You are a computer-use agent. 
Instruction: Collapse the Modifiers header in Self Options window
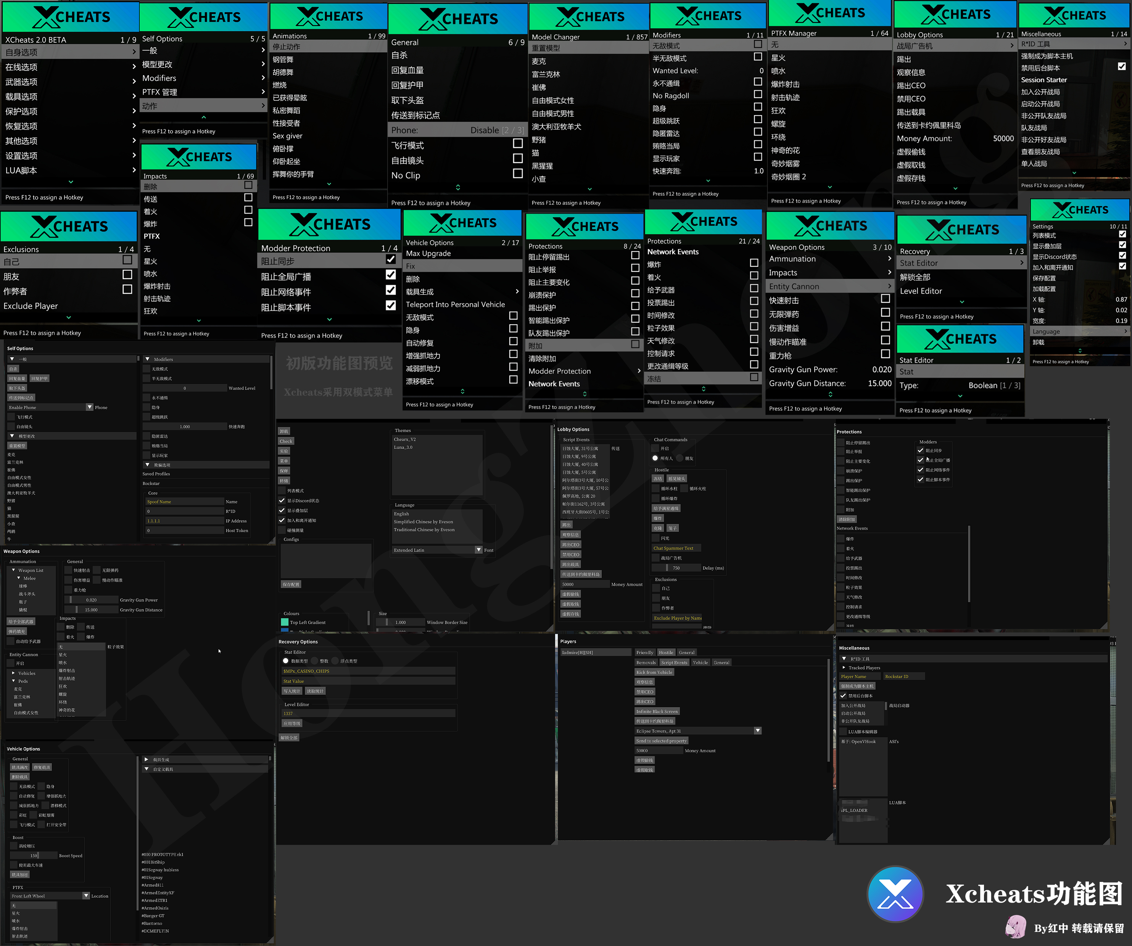(147, 359)
